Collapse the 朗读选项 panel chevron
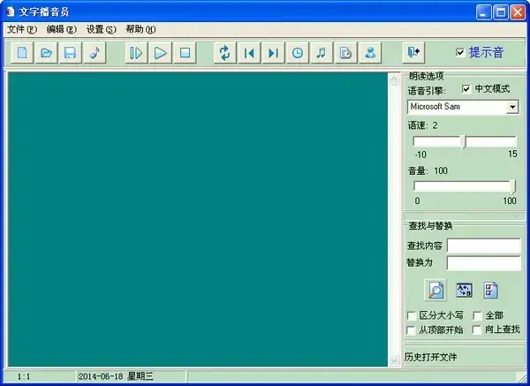 pos(516,216)
